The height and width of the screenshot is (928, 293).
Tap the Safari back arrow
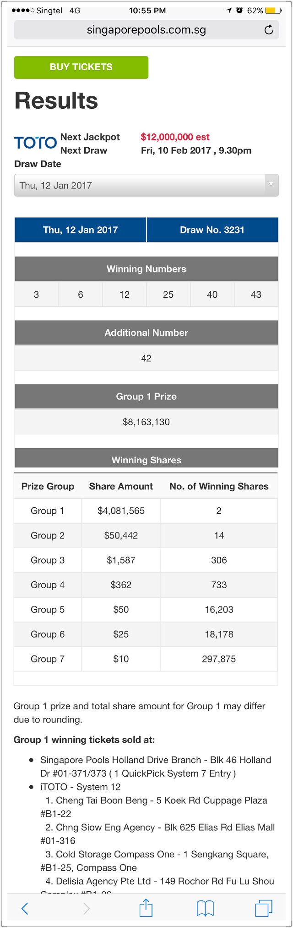pyautogui.click(x=25, y=908)
